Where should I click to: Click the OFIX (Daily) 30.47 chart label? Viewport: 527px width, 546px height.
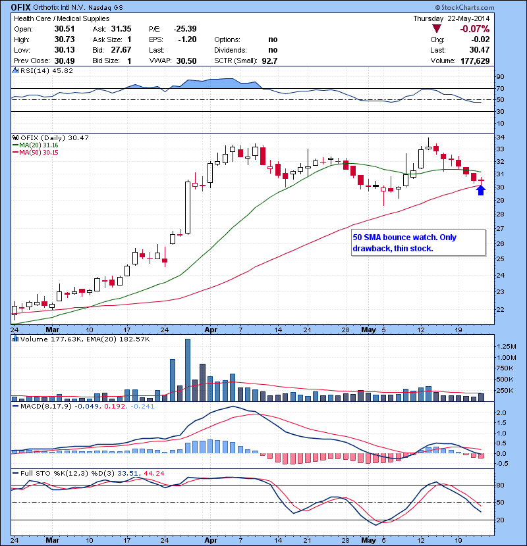click(x=55, y=138)
